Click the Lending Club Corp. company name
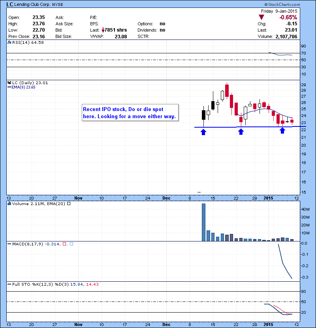The height and width of the screenshot is (328, 316). [32, 5]
